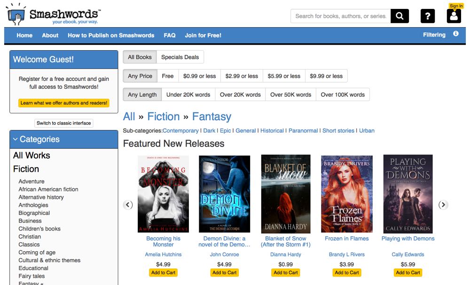Open the Paranormal sub-category

point(303,131)
